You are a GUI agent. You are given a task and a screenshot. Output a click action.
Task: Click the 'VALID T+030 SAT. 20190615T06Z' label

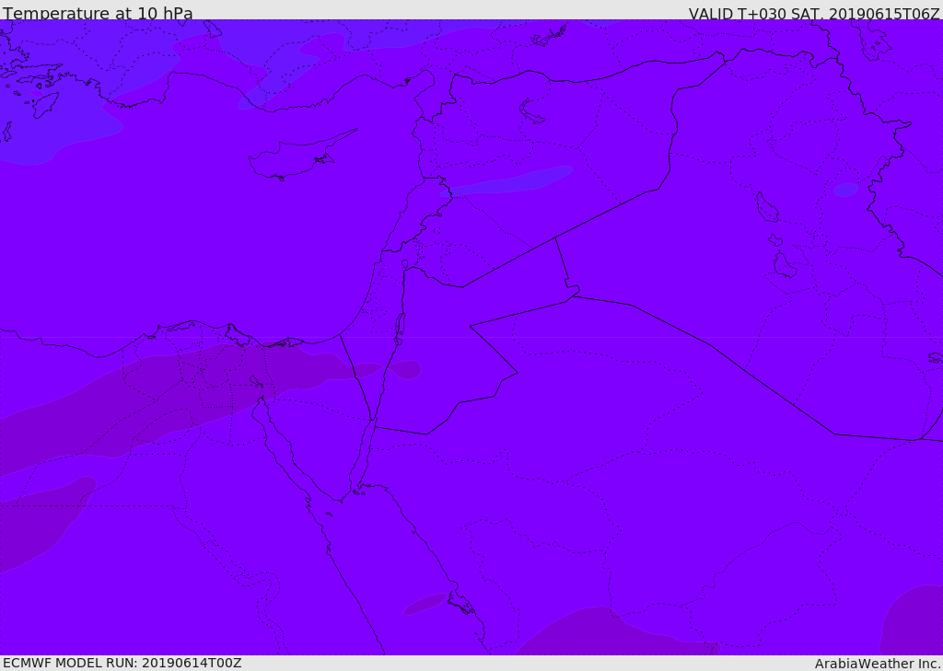(814, 13)
